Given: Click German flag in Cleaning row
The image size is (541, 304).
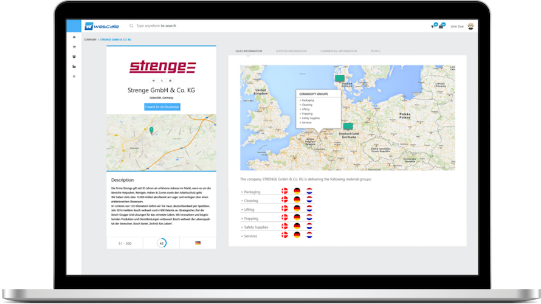Looking at the screenshot, I should (297, 199).
